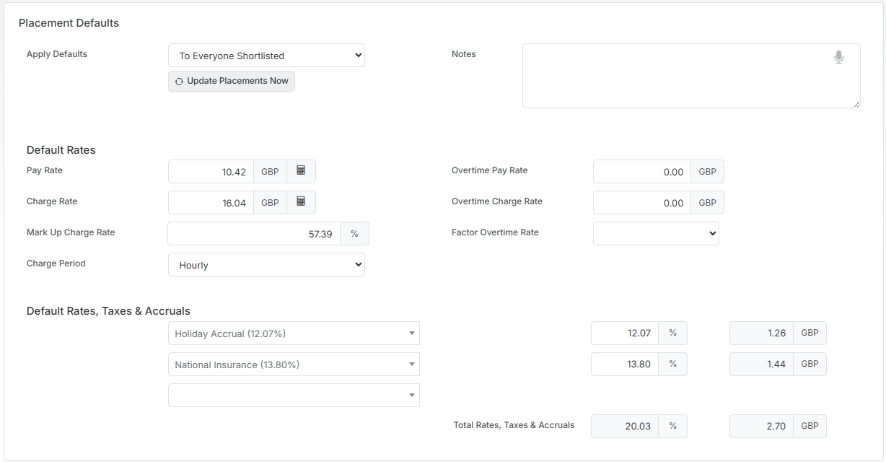Viewport: 886px width, 462px height.
Task: Click the GBP label beside Overtime Charge Rate
Action: click(x=708, y=203)
